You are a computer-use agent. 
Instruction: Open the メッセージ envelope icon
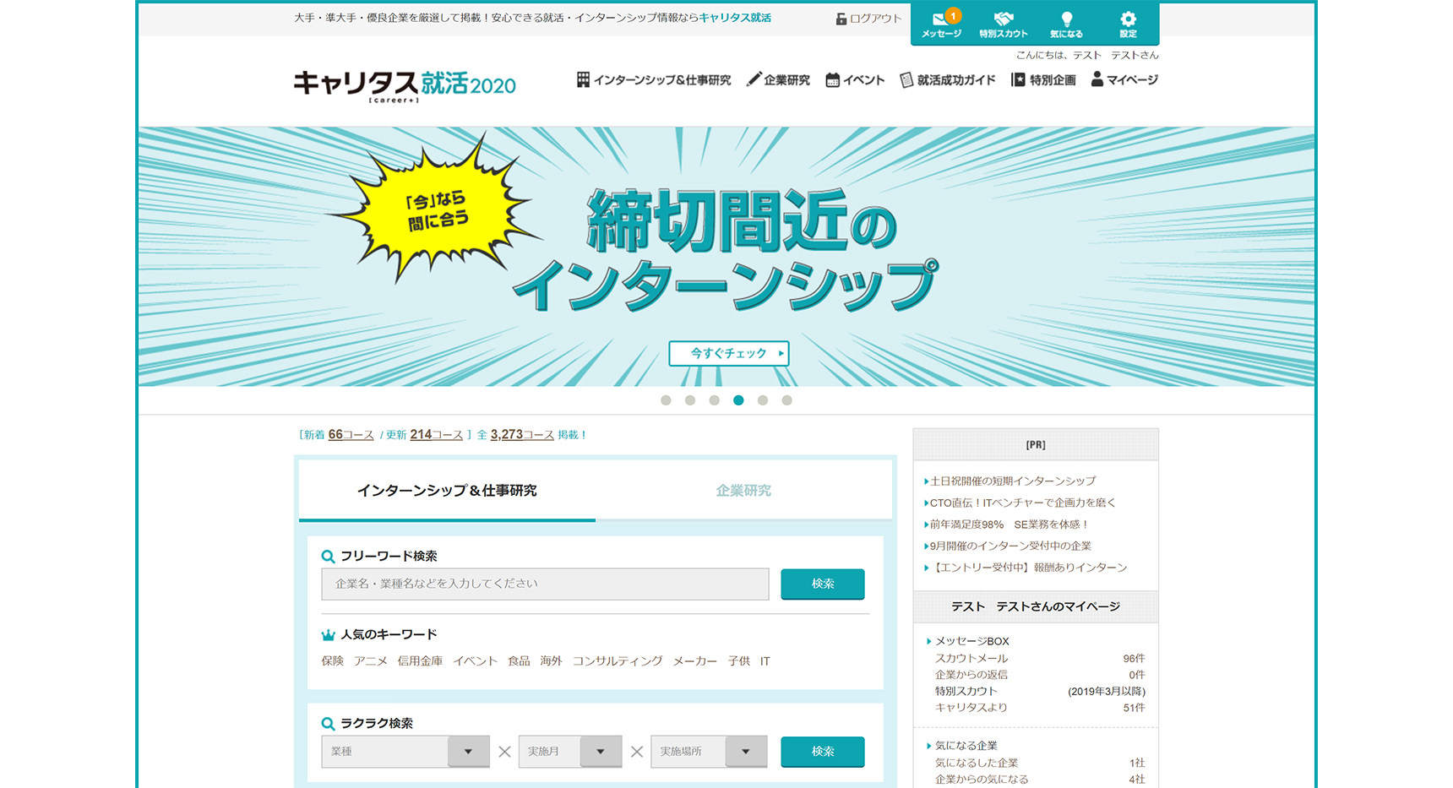[x=941, y=18]
